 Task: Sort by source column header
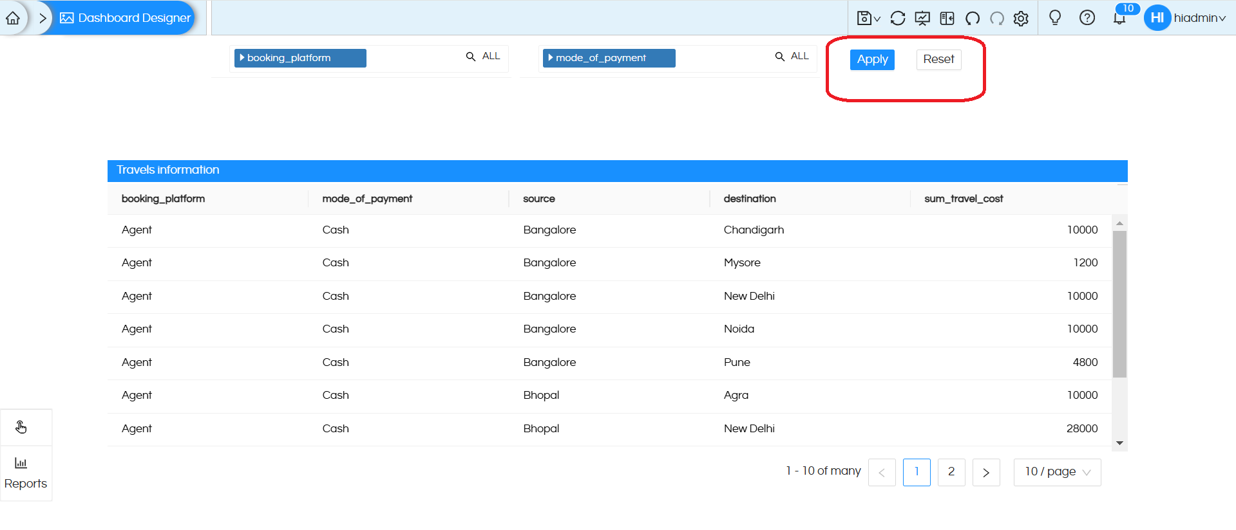(x=539, y=199)
